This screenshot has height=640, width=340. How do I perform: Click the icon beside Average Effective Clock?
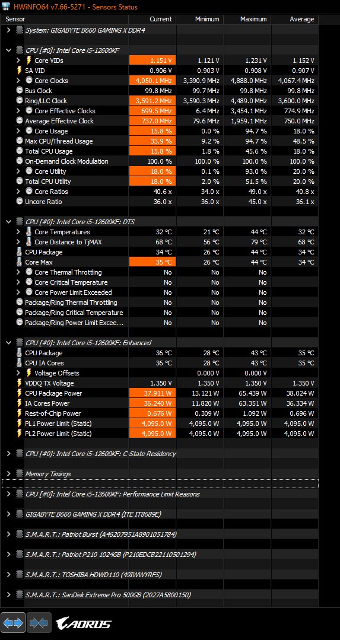point(19,121)
